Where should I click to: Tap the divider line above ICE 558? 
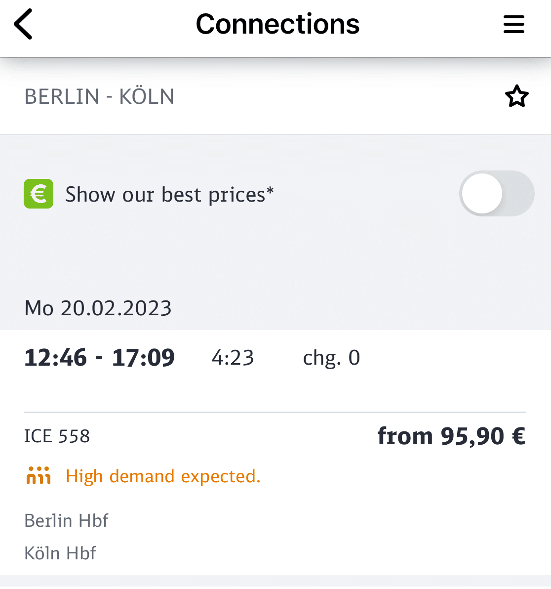pyautogui.click(x=275, y=412)
